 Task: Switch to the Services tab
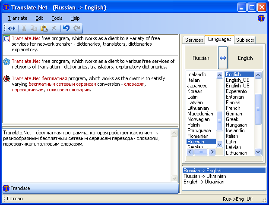(x=194, y=40)
